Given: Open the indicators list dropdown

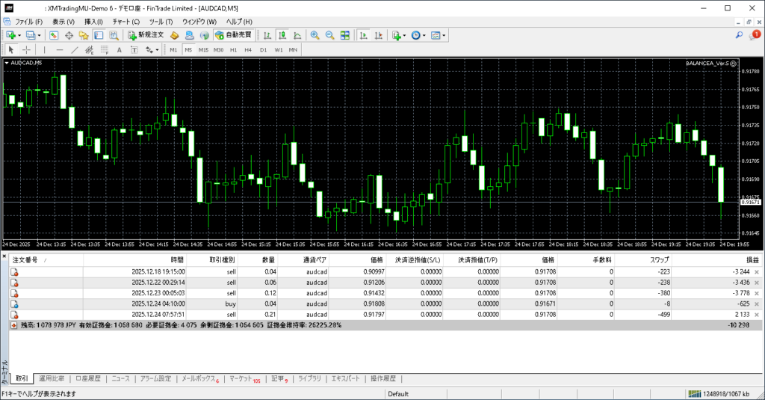Looking at the screenshot, I should 404,35.
